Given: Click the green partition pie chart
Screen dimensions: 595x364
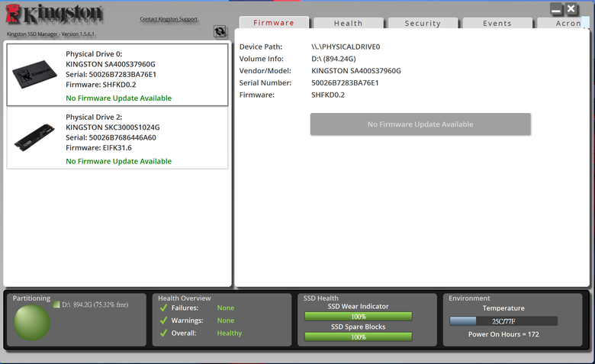Looking at the screenshot, I should pyautogui.click(x=32, y=322).
